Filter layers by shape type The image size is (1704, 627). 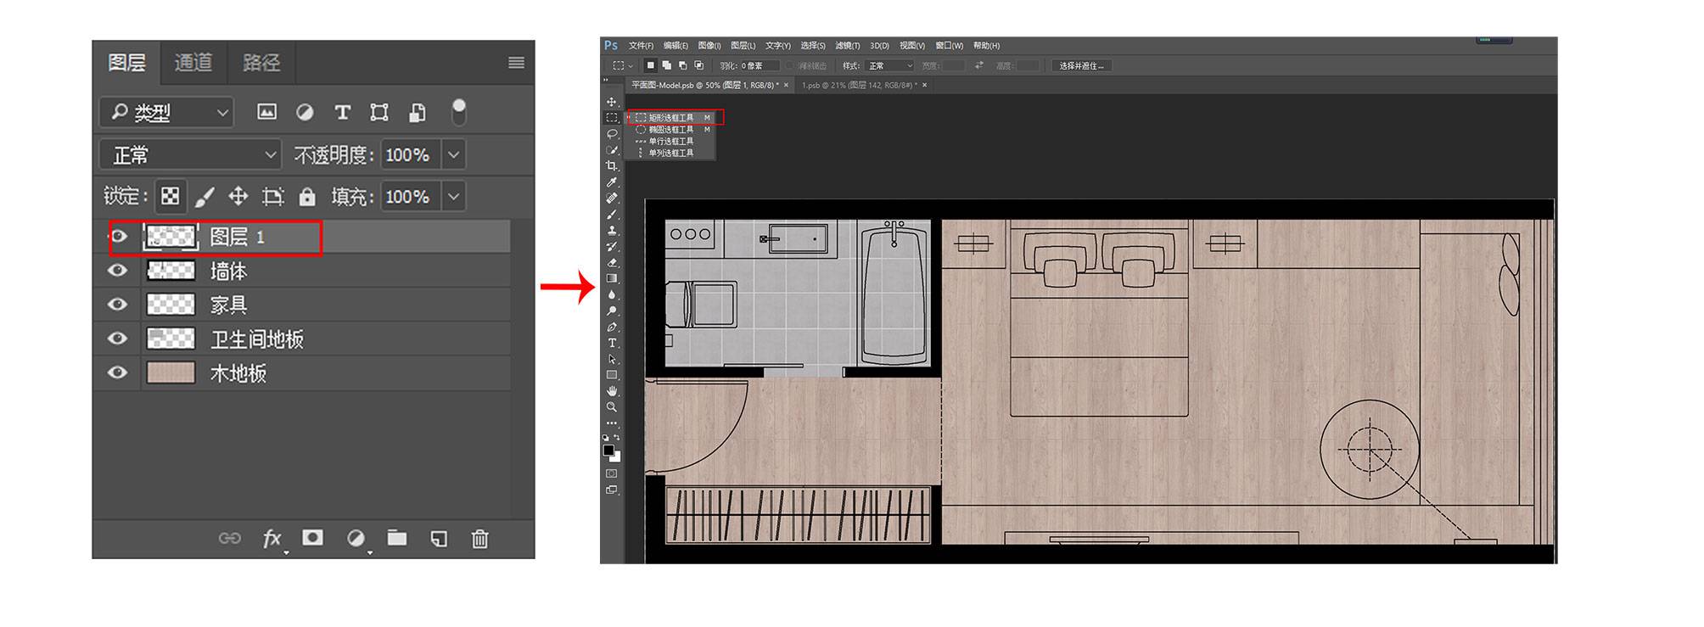pyautogui.click(x=379, y=112)
